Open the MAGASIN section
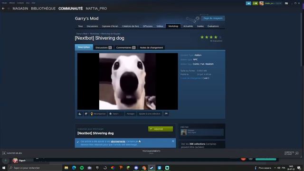 pos(20,9)
